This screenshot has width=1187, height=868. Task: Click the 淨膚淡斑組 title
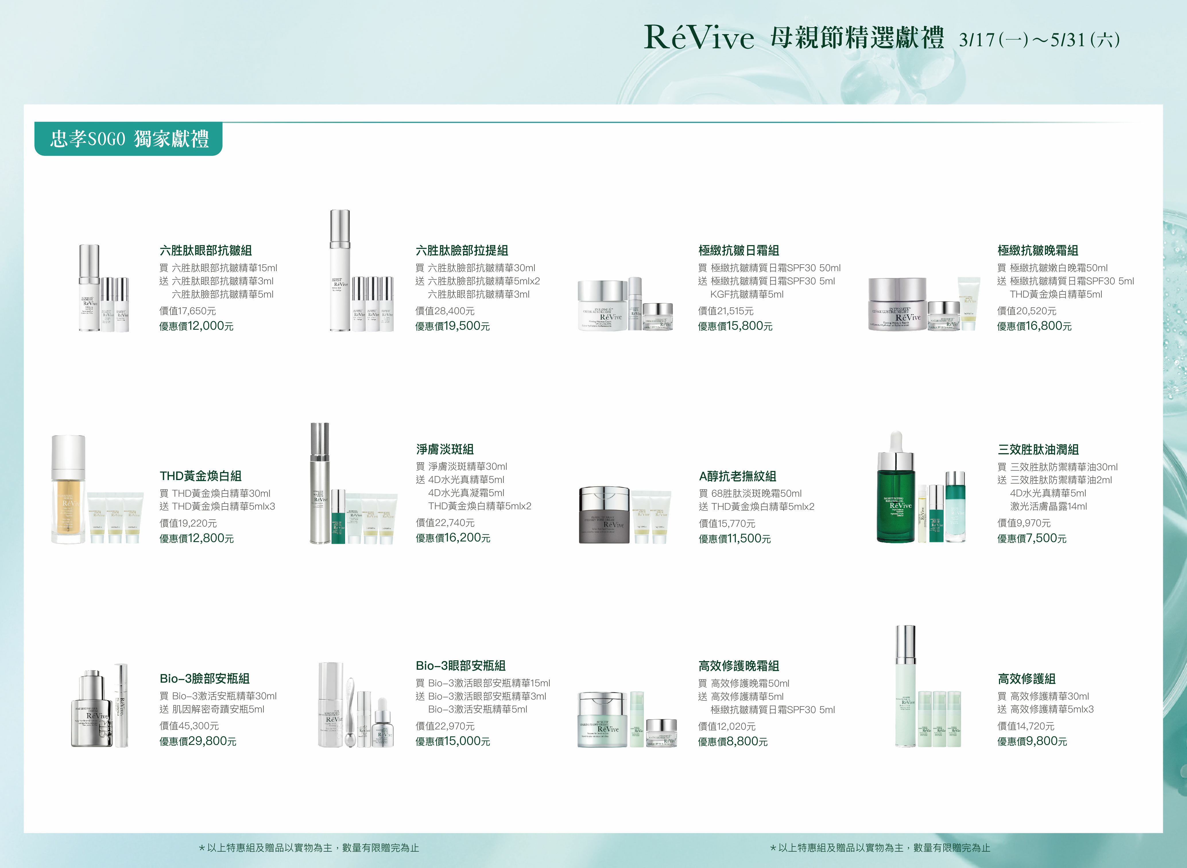(445, 449)
